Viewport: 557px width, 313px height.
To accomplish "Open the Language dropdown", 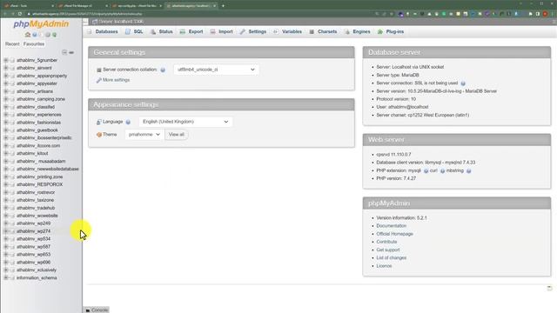I will coord(185,122).
